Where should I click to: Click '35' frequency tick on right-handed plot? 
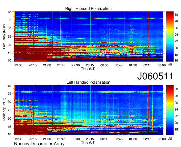pyautogui.click(x=9, y=20)
